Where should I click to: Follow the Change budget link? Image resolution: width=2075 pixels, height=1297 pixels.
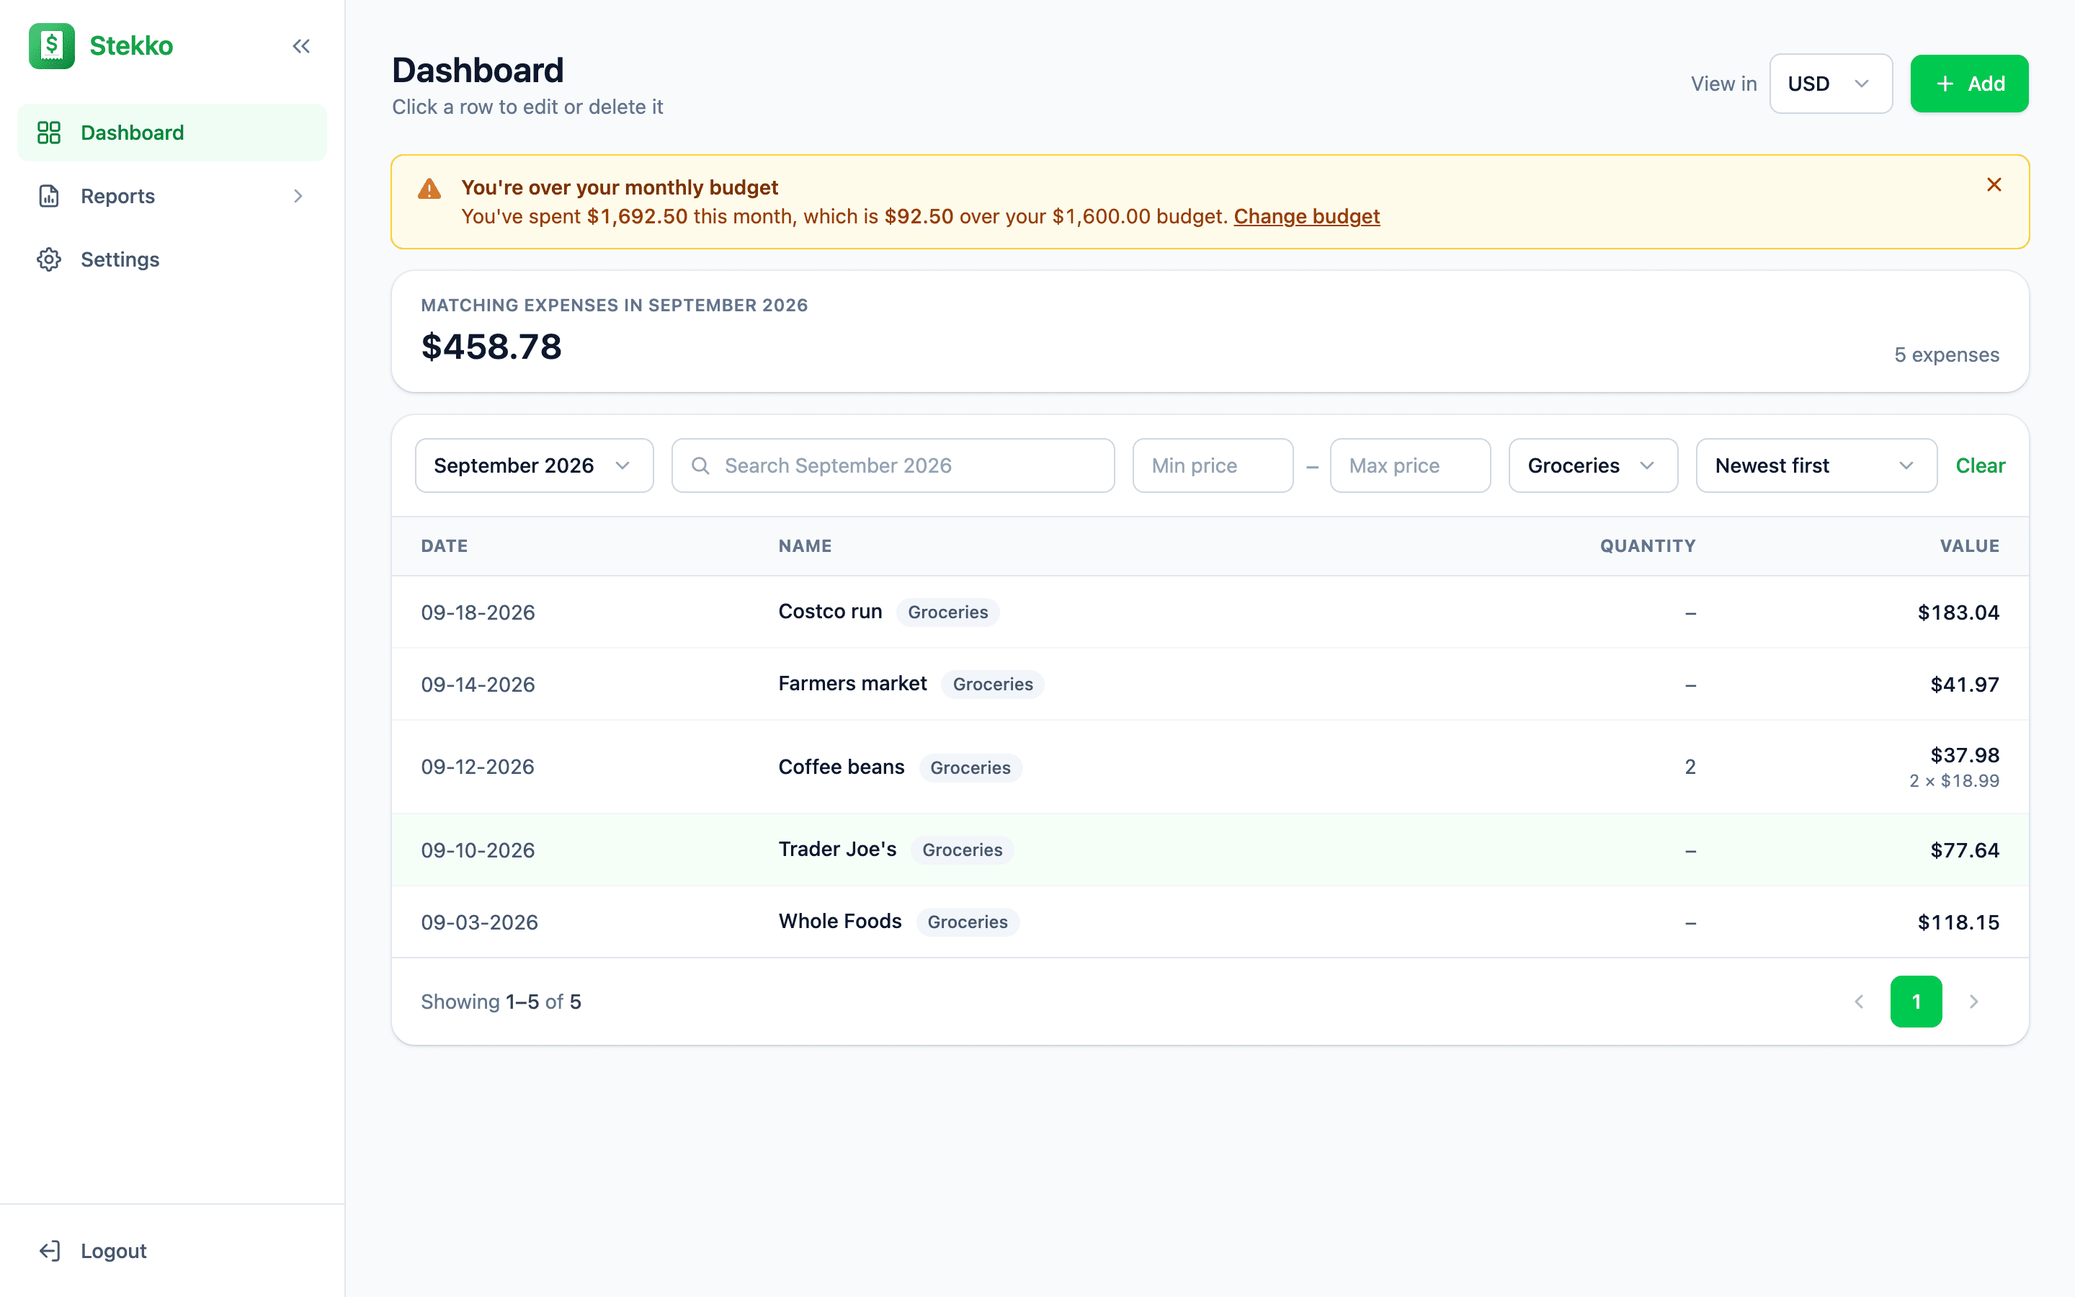(x=1307, y=216)
